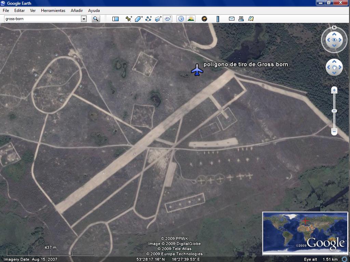This screenshot has height=262, width=350.
Task: Toggle the sidebar panel visibility
Action: pyautogui.click(x=116, y=19)
